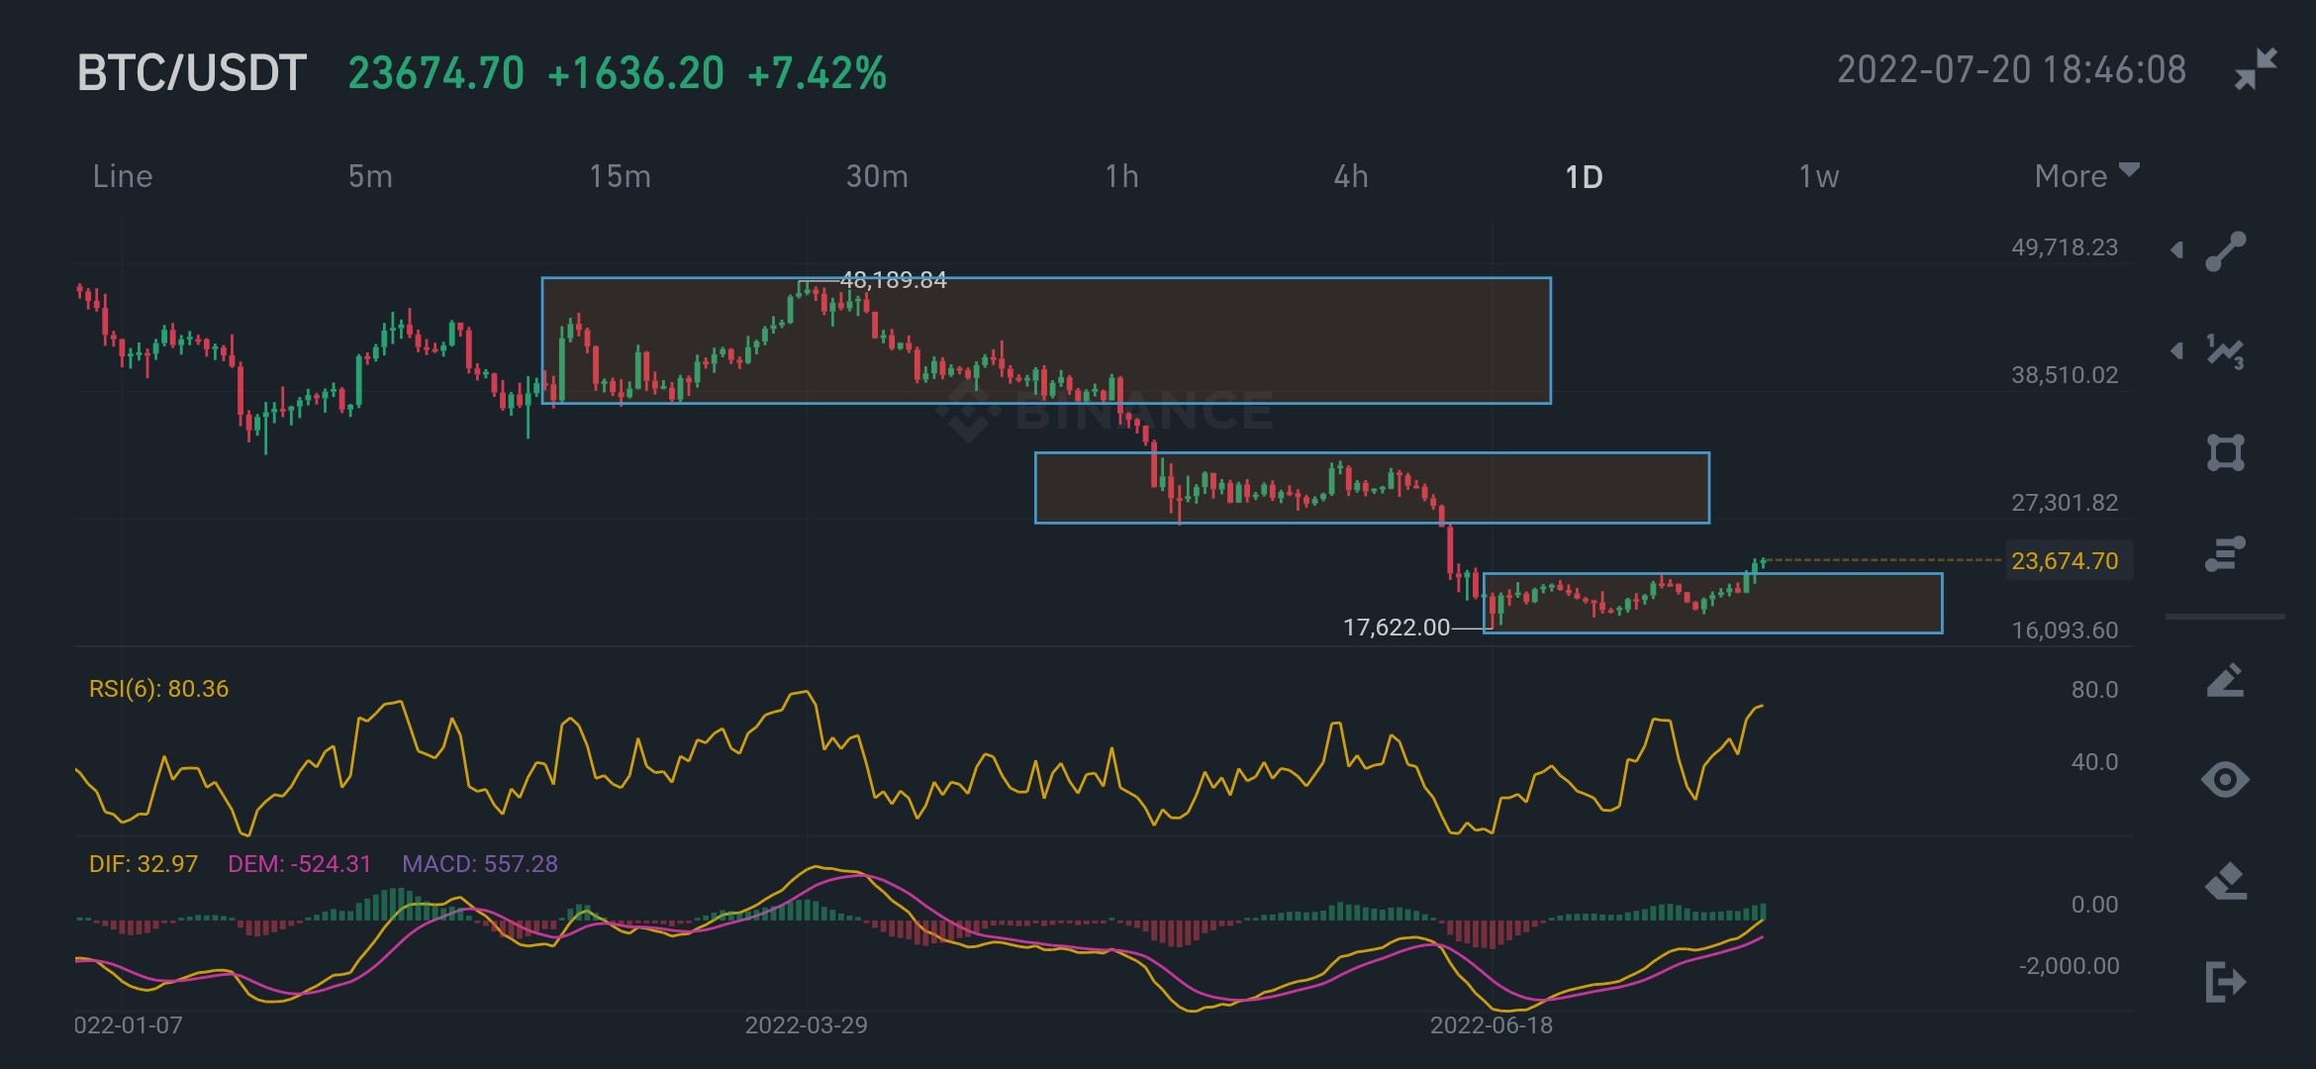Viewport: 2316px width, 1069px height.
Task: Toggle the eye icon to hide drawings
Action: coord(2226,780)
